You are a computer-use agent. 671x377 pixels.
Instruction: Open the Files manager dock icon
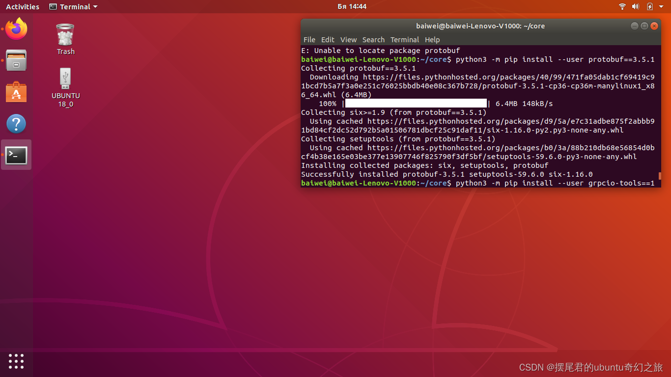click(16, 60)
